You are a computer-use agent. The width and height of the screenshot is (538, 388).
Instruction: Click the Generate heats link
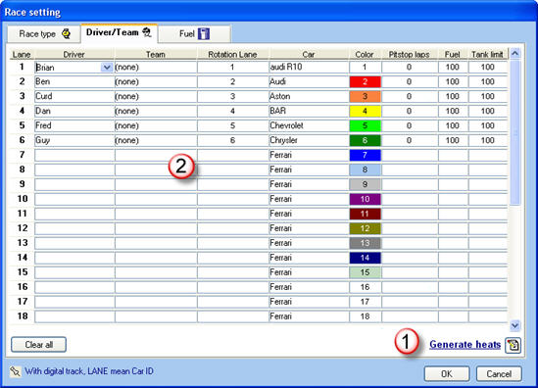click(x=465, y=345)
